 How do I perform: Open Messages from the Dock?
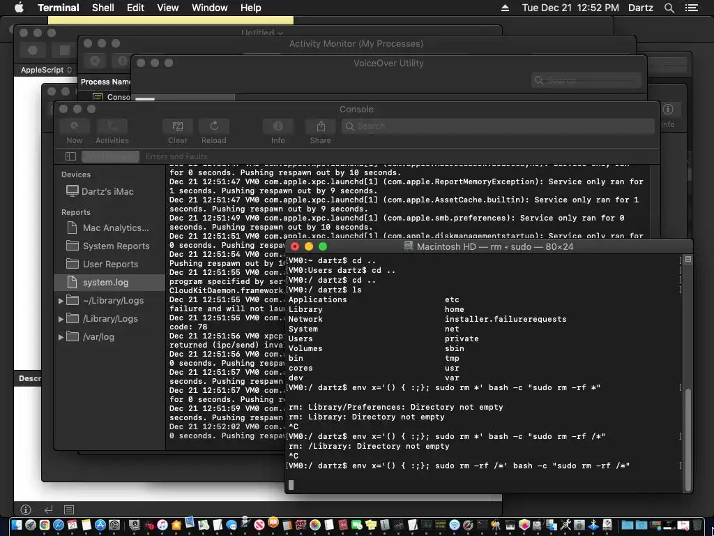(x=231, y=525)
